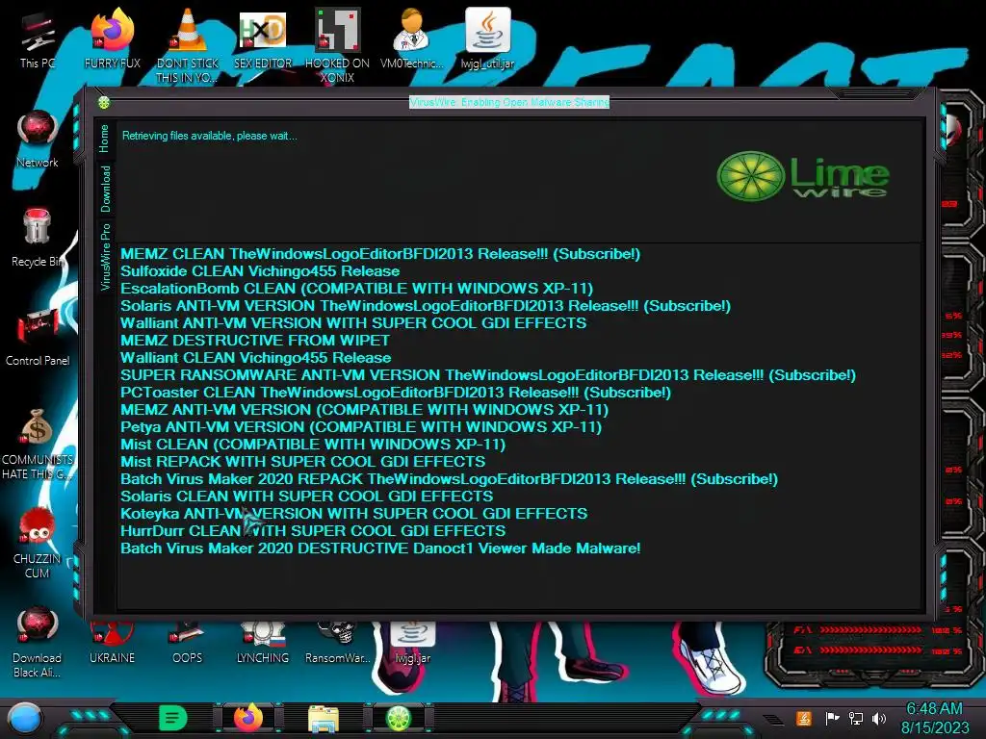Screen dimensions: 986x739
Task: Click the taskbar clock showing 6:48 AM
Action: [934, 718]
